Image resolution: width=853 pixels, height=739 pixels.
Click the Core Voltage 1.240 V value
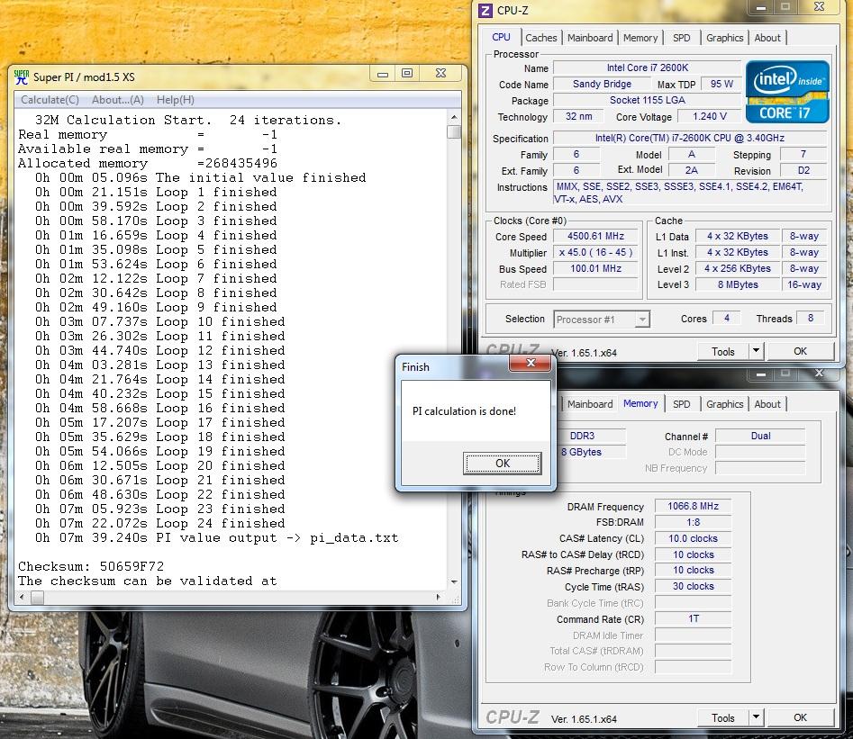[710, 116]
